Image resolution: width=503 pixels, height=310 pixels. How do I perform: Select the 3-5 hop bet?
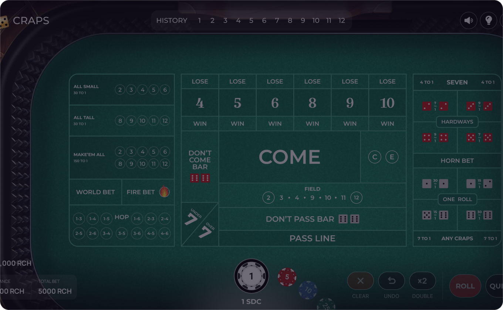coord(122,234)
